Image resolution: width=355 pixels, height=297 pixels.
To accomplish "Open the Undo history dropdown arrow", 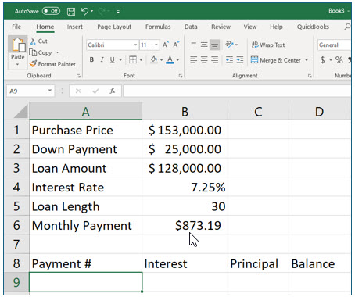I will coord(91,11).
